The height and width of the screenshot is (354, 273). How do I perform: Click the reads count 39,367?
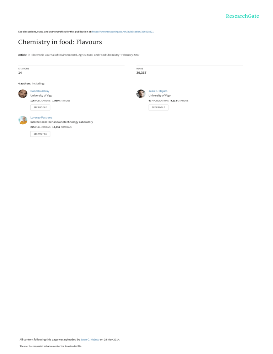pyautogui.click(x=141, y=73)
